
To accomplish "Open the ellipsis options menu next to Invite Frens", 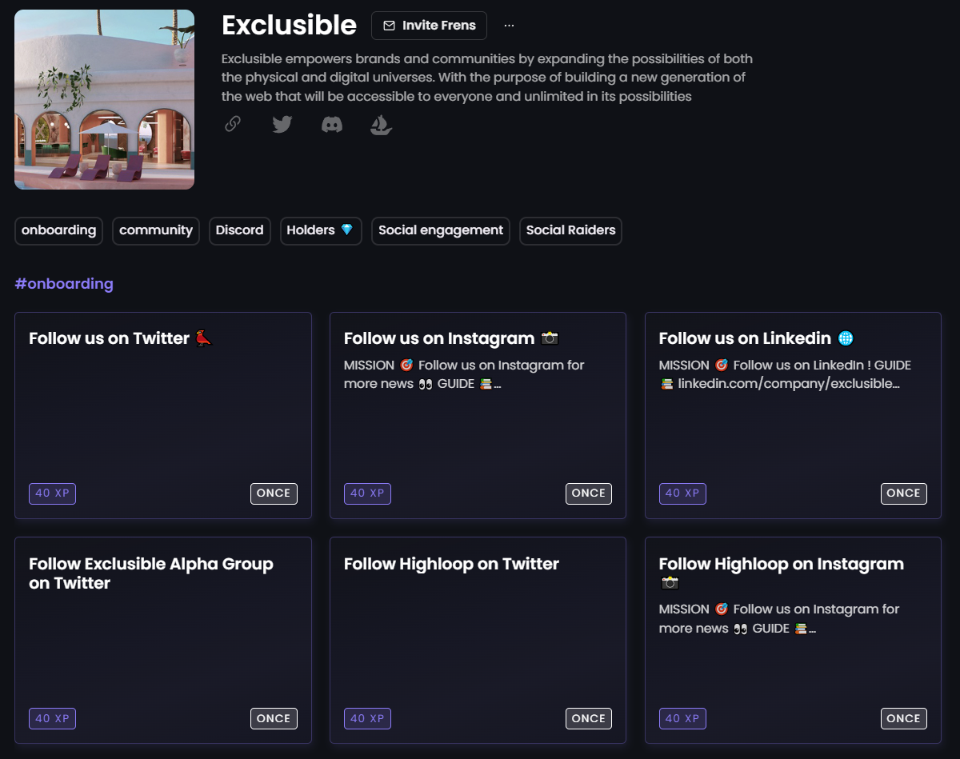I will [x=509, y=25].
